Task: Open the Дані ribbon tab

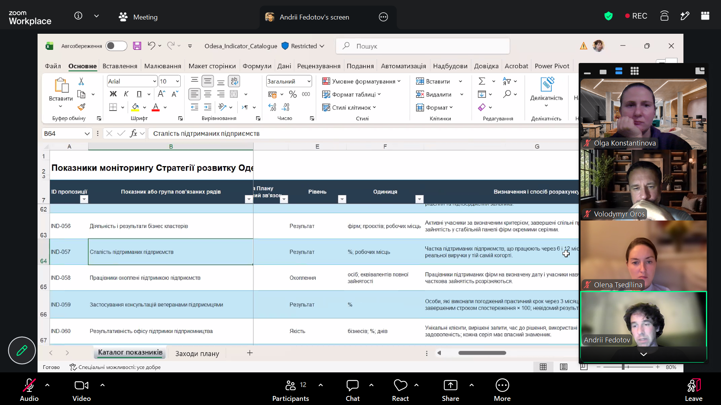Action: coord(284,66)
